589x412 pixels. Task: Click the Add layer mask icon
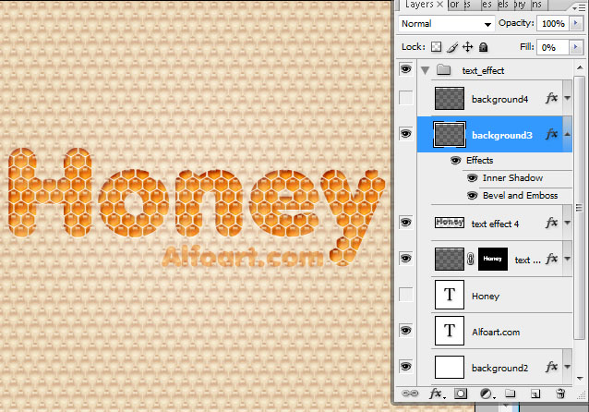click(x=461, y=394)
